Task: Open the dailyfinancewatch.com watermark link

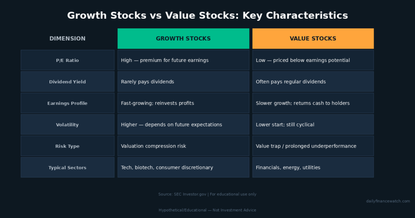Action: coord(388,201)
